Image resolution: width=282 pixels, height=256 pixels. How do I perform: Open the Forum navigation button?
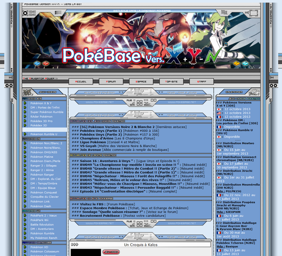coord(111,81)
